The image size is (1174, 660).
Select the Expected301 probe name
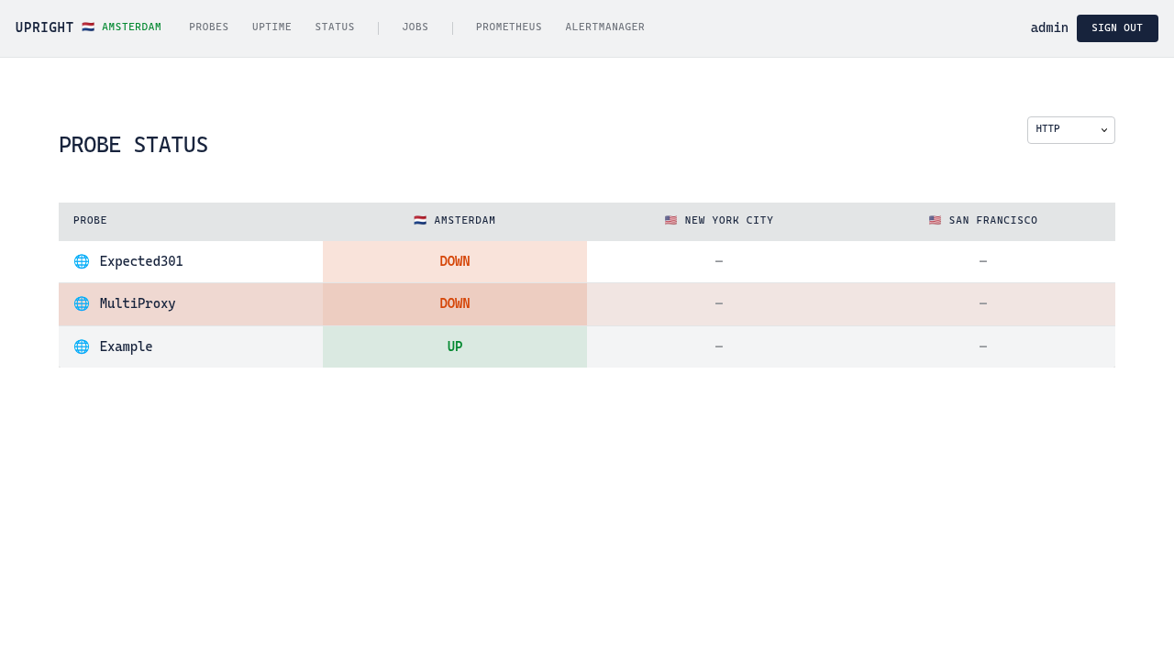pos(141,261)
